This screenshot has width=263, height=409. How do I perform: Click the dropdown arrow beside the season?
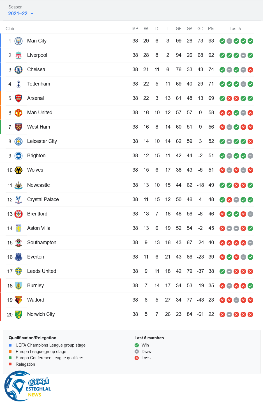[x=32, y=14]
